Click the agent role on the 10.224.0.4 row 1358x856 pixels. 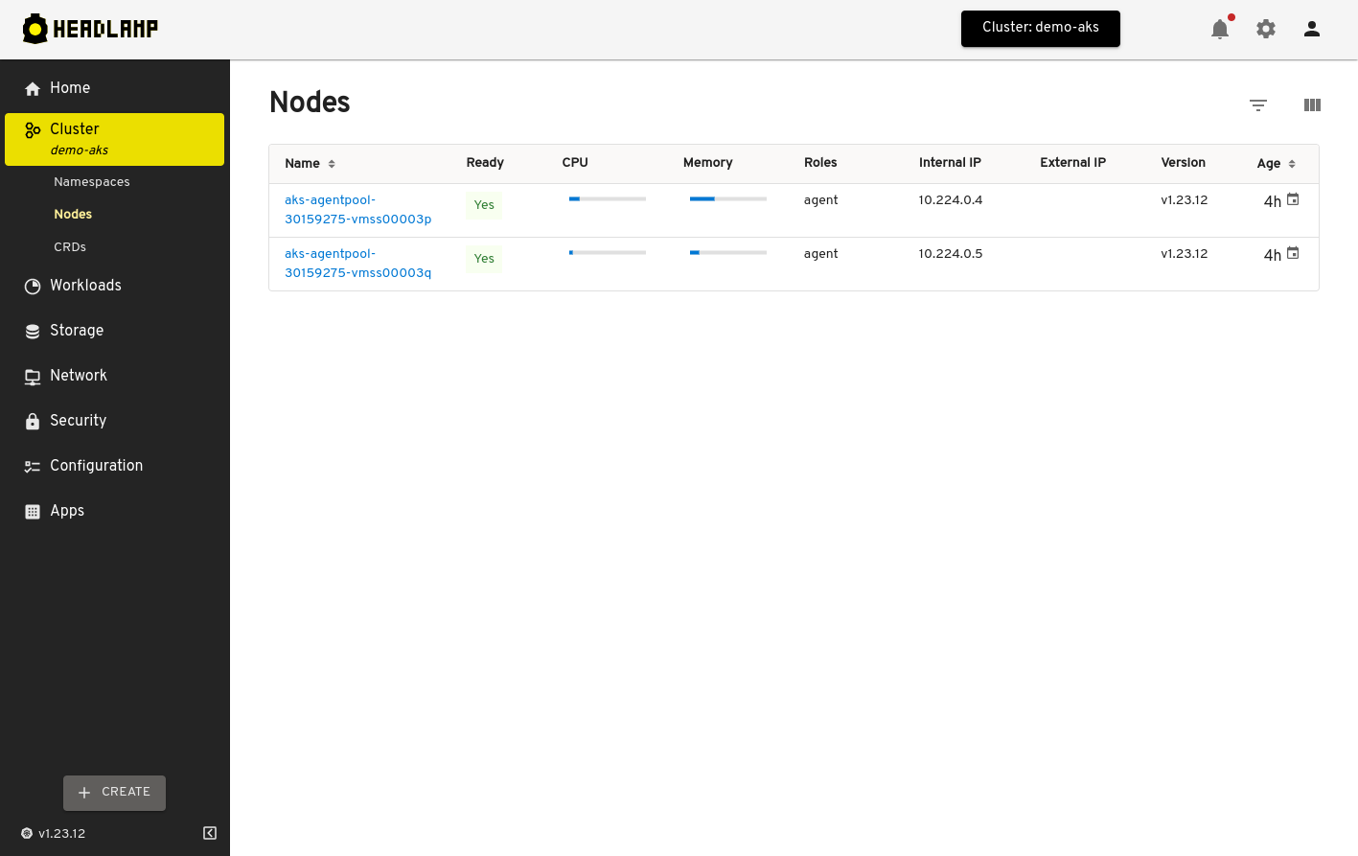(821, 200)
